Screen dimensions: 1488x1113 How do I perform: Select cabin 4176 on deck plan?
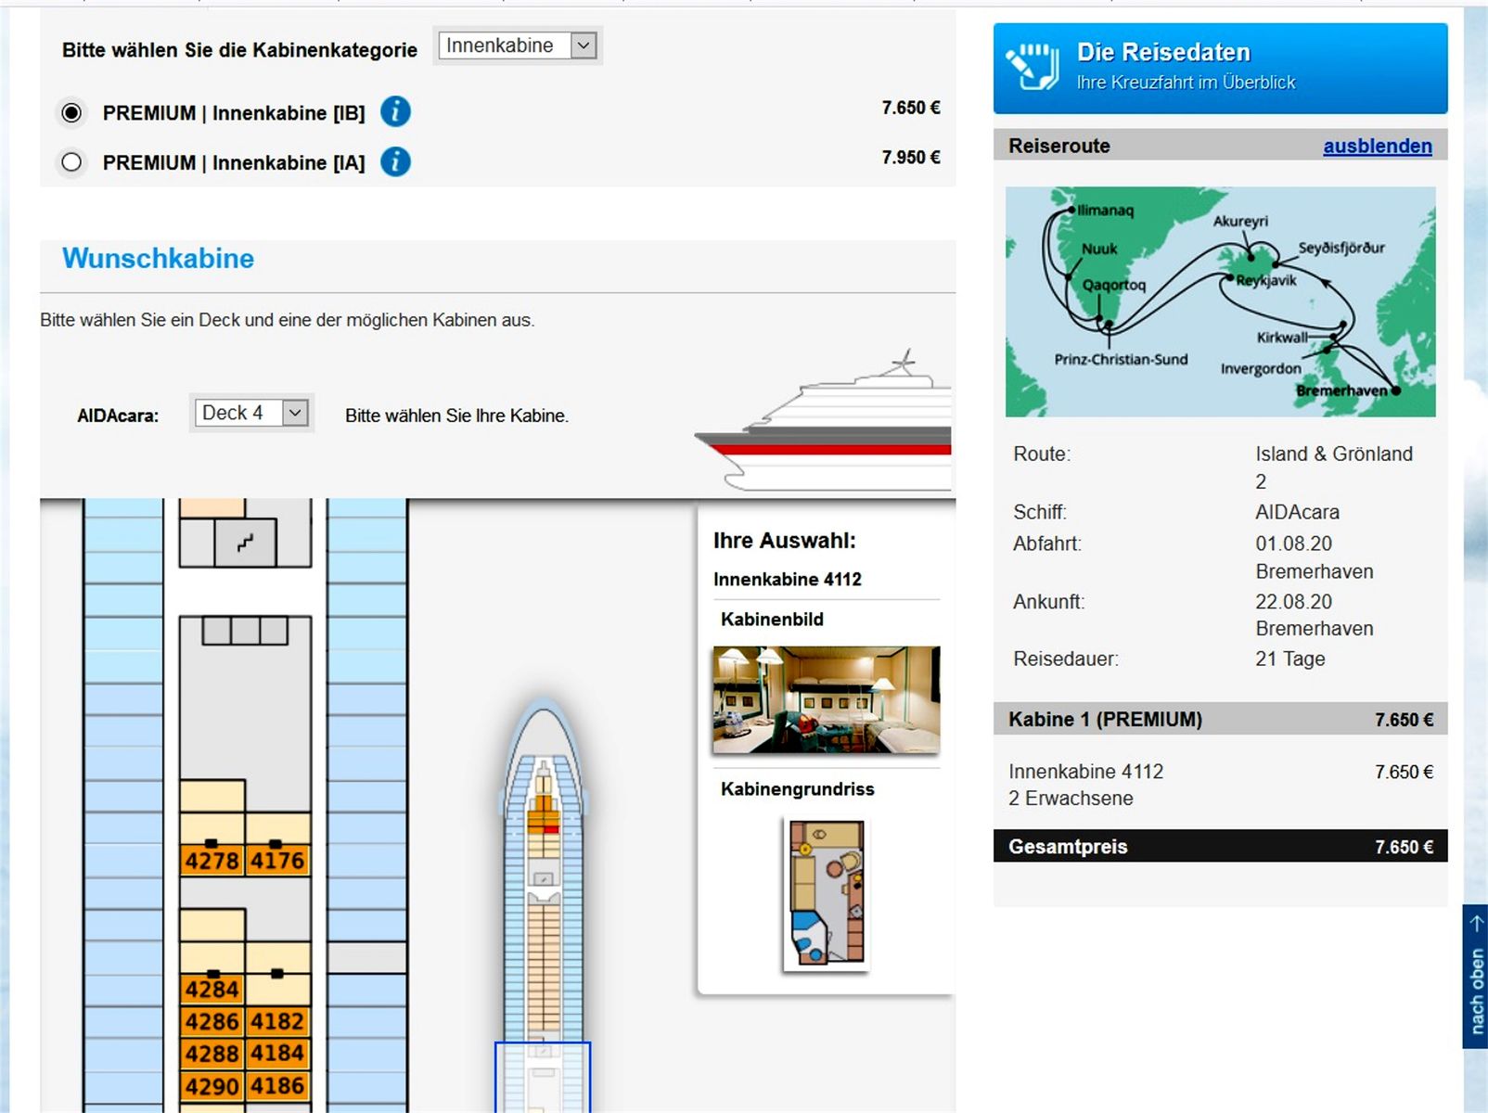tap(277, 861)
